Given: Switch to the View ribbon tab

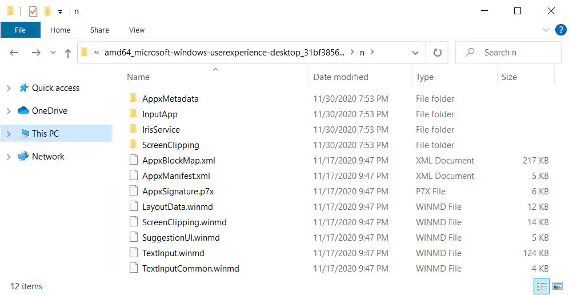Looking at the screenshot, I should (x=137, y=30).
